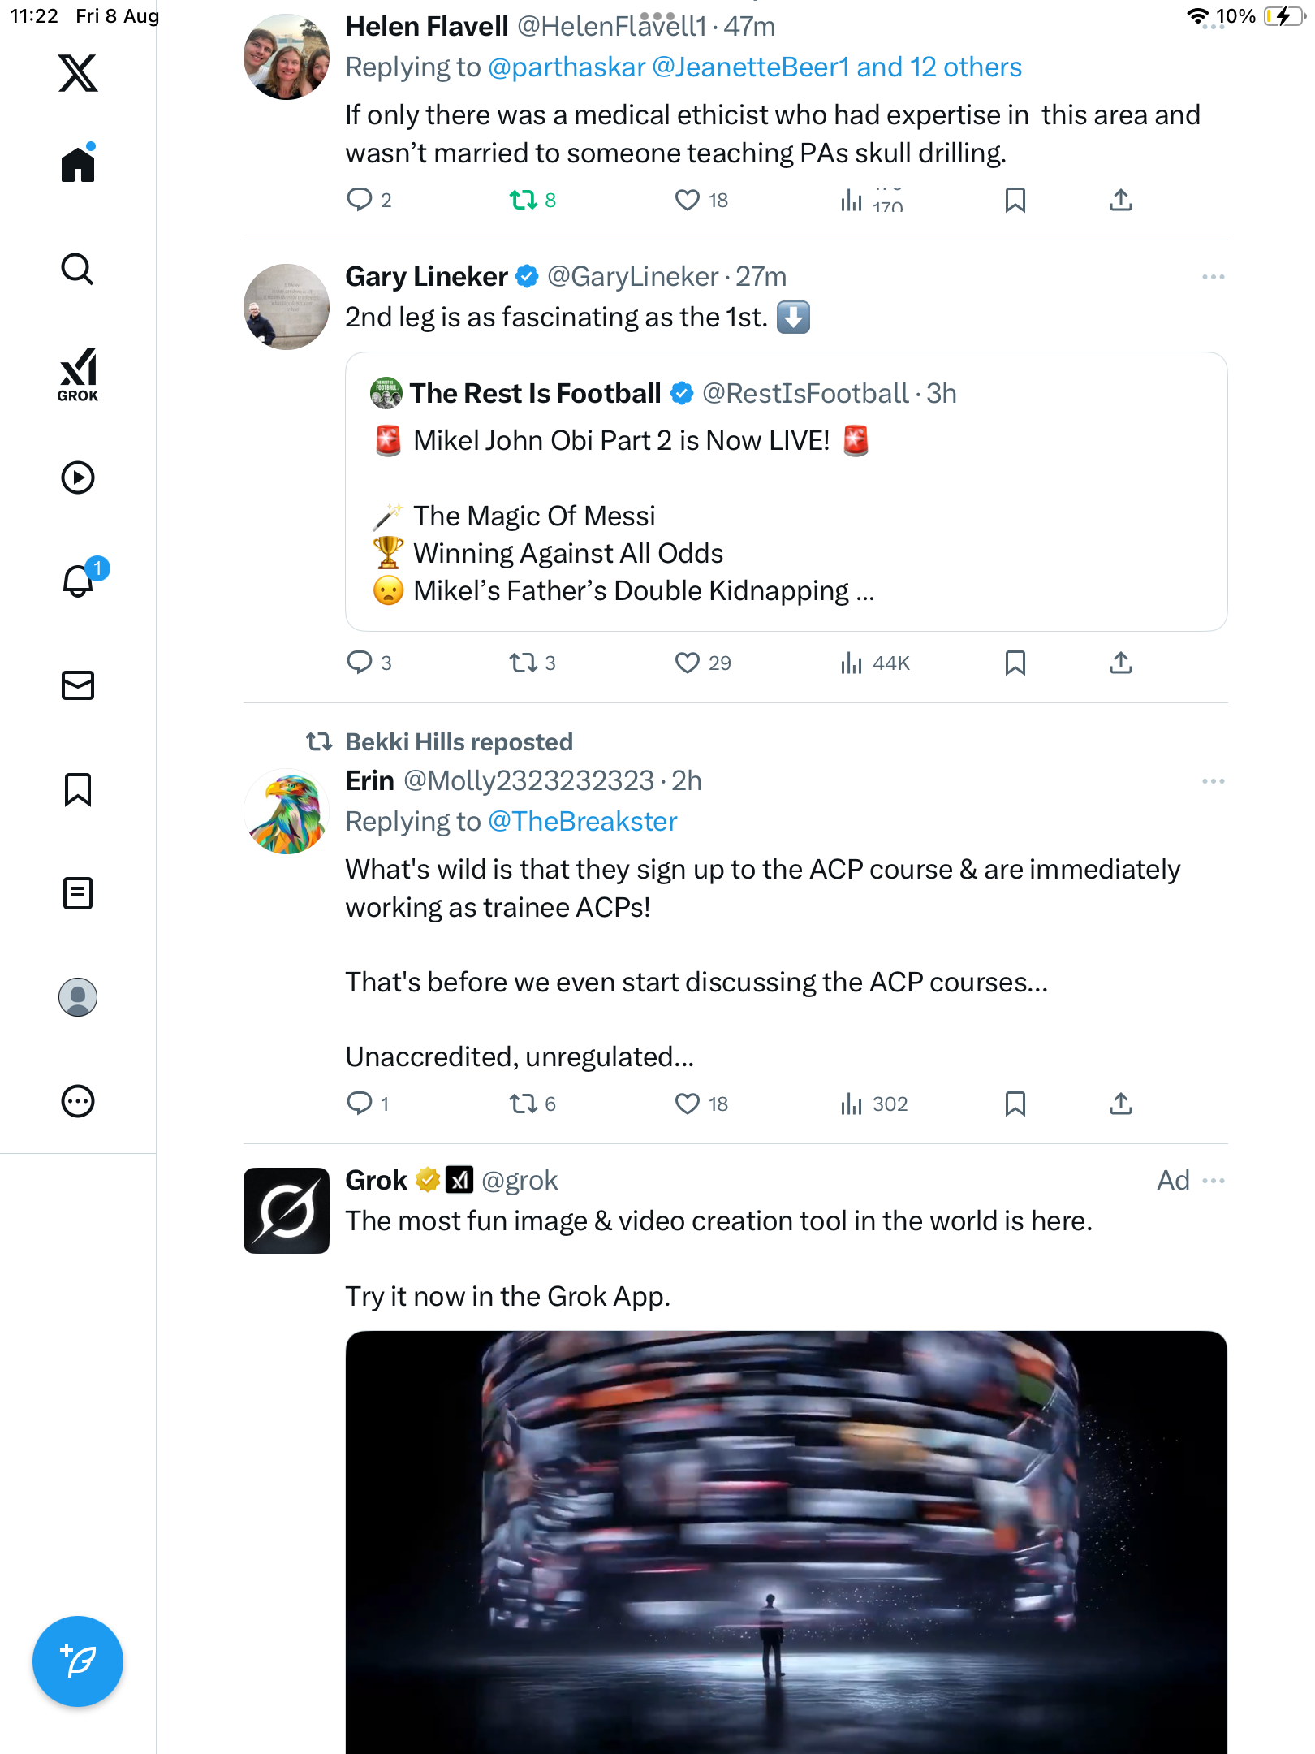
Task: Open the Lists icon in sidebar
Action: [x=78, y=893]
